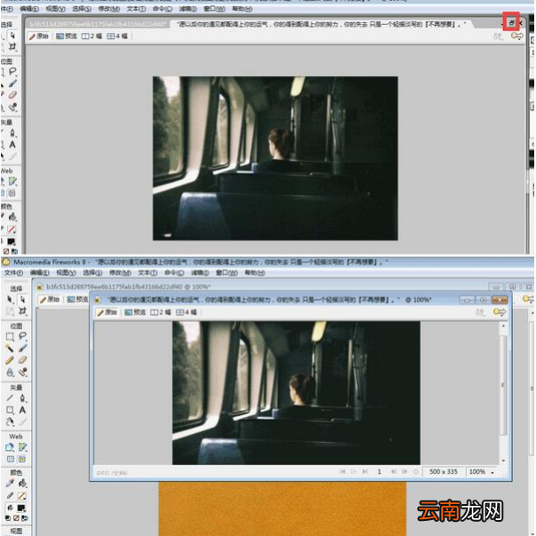Screen dimensions: 536x536
Task: Click scroll-down arrow in floating document window
Action: click(x=503, y=461)
